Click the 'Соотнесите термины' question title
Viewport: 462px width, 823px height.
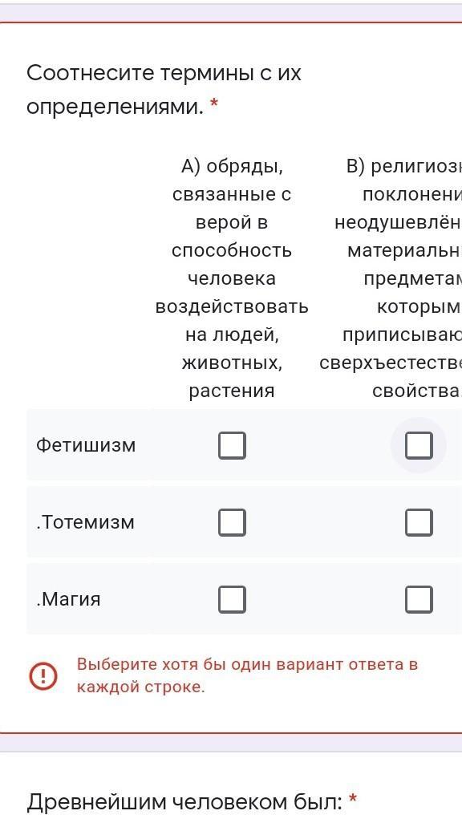point(164,90)
